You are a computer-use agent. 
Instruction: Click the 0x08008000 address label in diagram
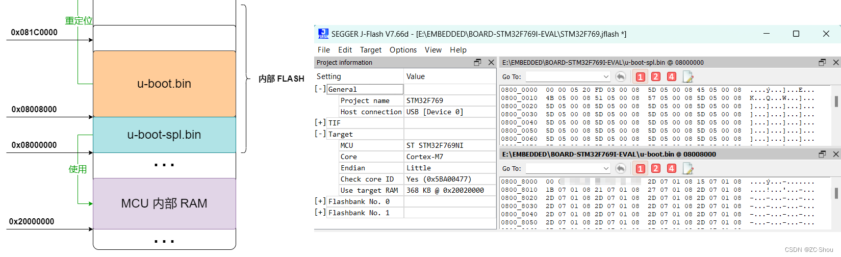(x=34, y=109)
